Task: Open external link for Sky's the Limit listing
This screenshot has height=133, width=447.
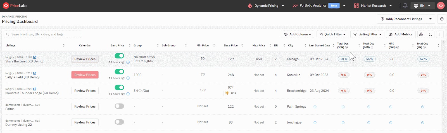Action: [35, 57]
